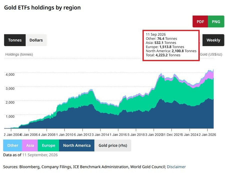Click the 'Gold (US$/oz)' axis title

point(211,54)
